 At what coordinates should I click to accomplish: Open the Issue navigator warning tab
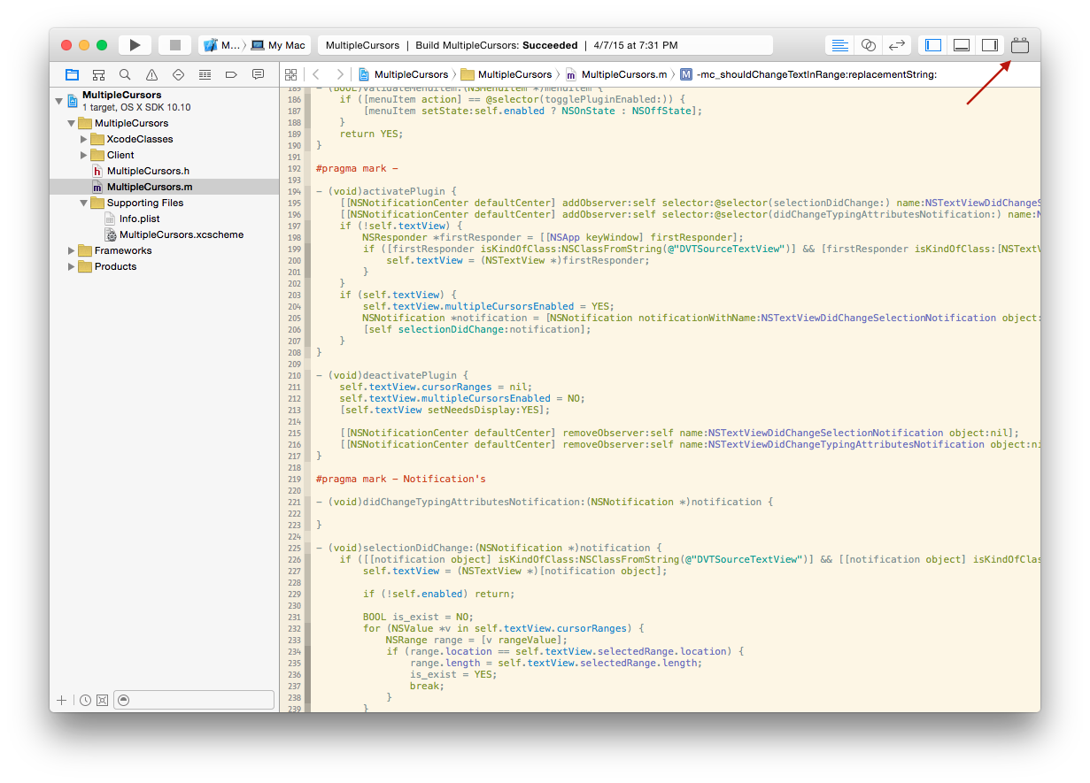pyautogui.click(x=151, y=74)
